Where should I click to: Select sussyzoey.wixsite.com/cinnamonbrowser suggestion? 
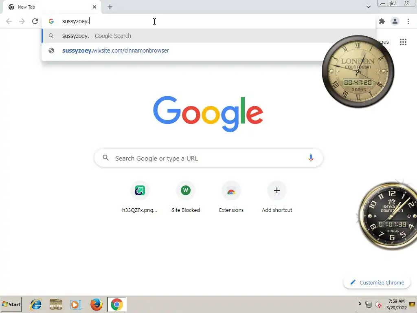(209, 51)
